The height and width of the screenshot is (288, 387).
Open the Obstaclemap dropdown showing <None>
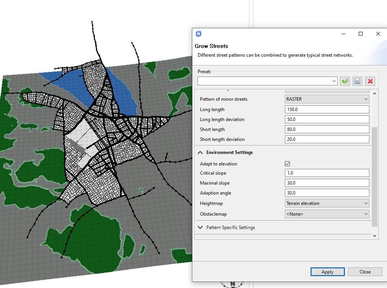click(327, 214)
